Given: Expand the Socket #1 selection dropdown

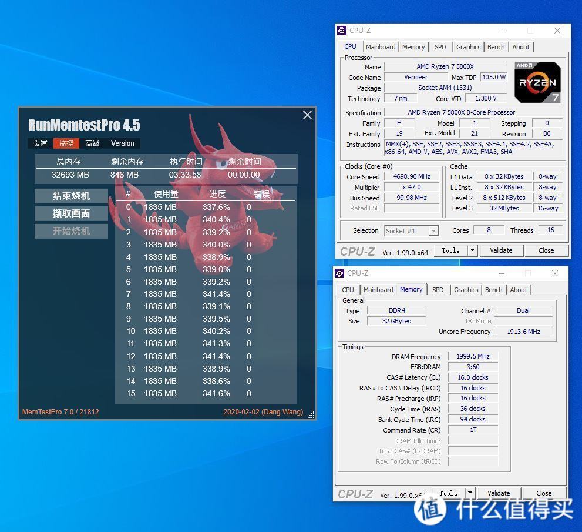Looking at the screenshot, I should [x=433, y=230].
